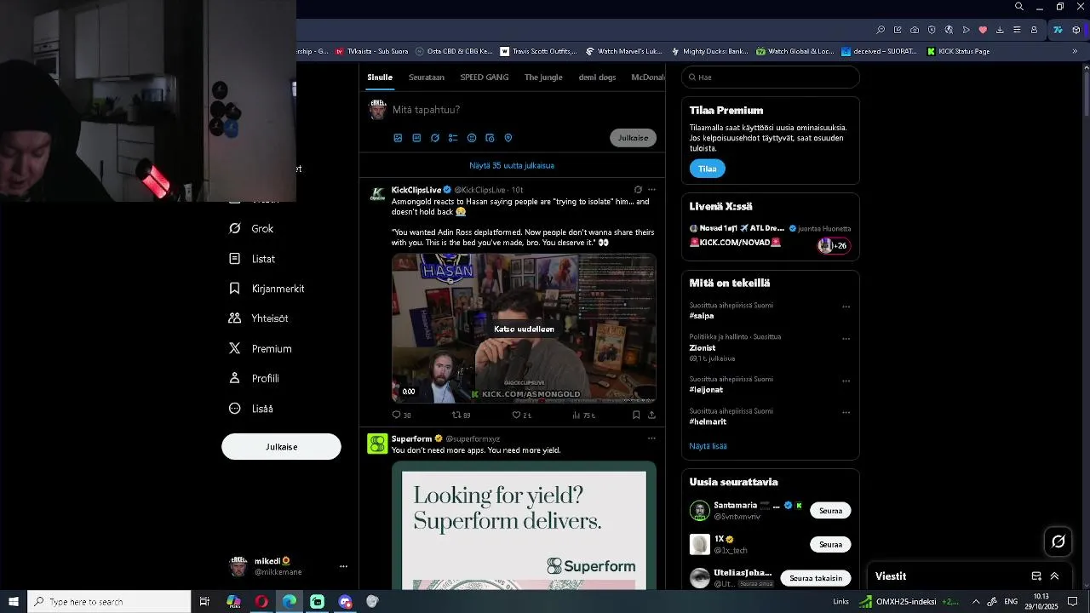This screenshot has height=613, width=1090.
Task: Open KICK Status Page bookmark
Action: (x=958, y=51)
